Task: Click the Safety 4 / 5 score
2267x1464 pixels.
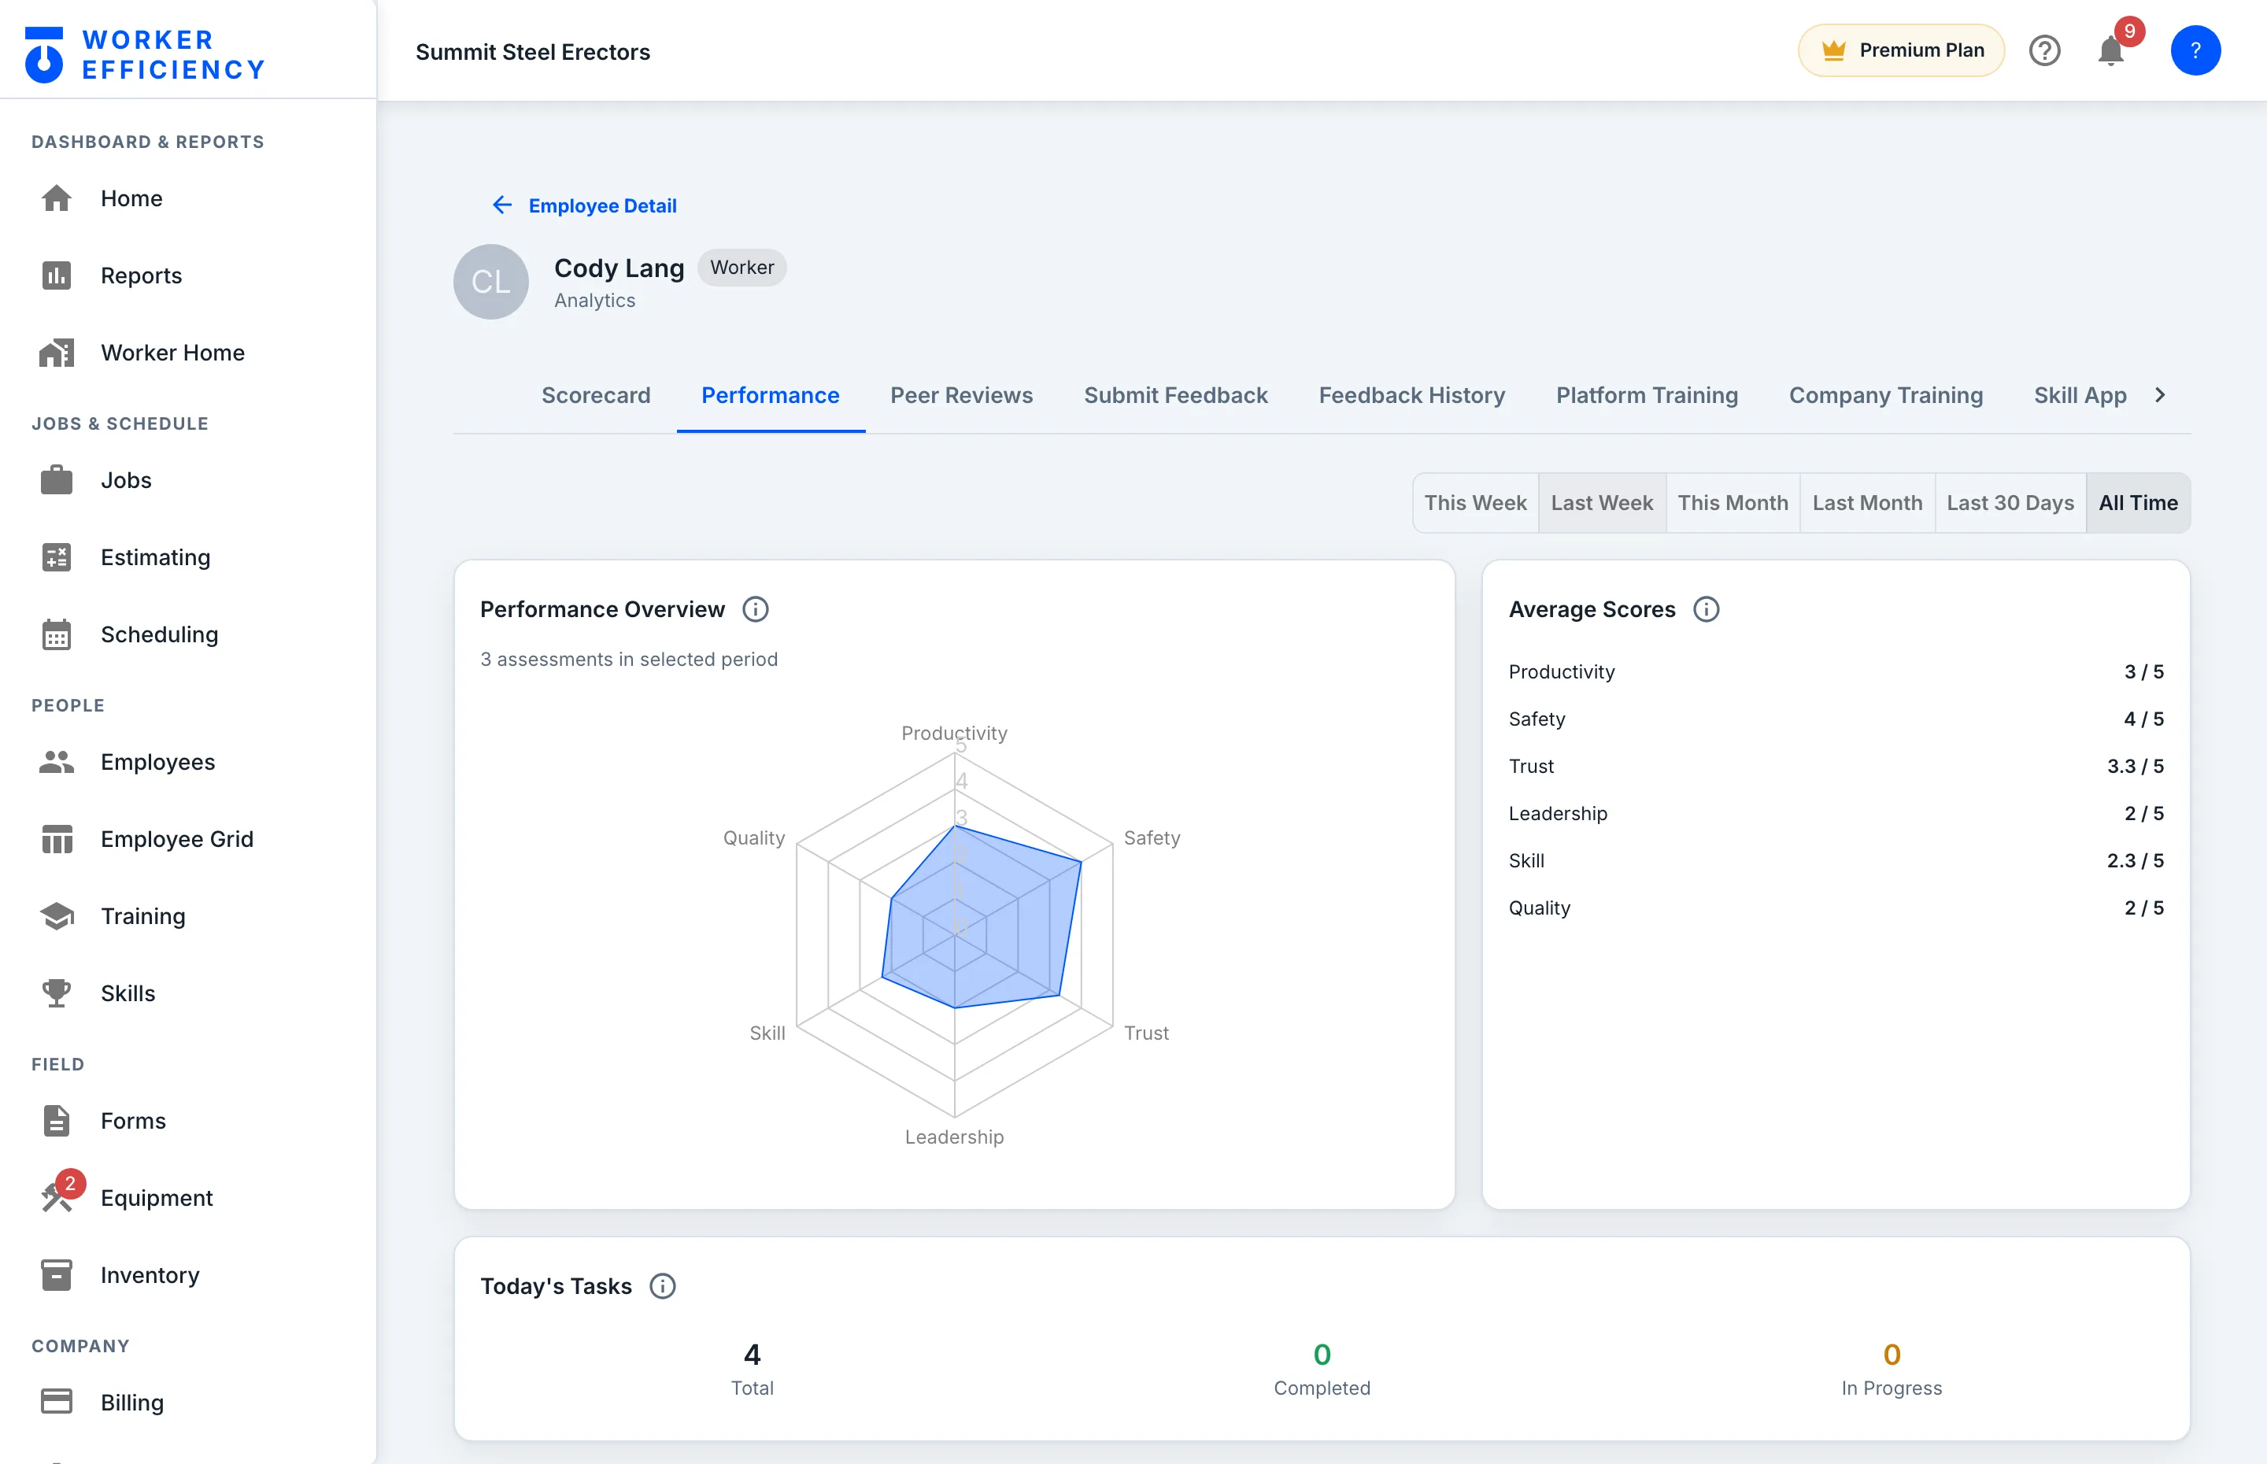Action: [x=2143, y=719]
